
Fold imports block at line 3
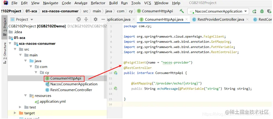tap(122, 37)
